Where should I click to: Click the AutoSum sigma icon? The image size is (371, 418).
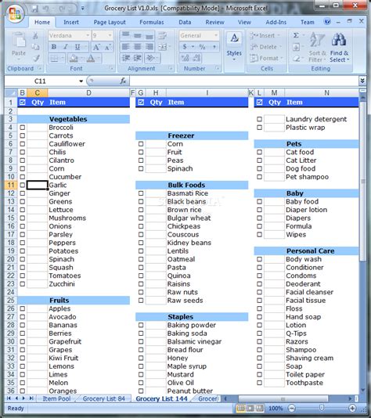(296, 35)
